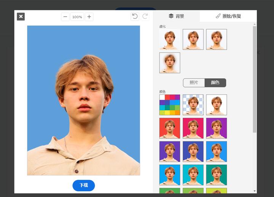Close the editor with the X button

click(21, 17)
